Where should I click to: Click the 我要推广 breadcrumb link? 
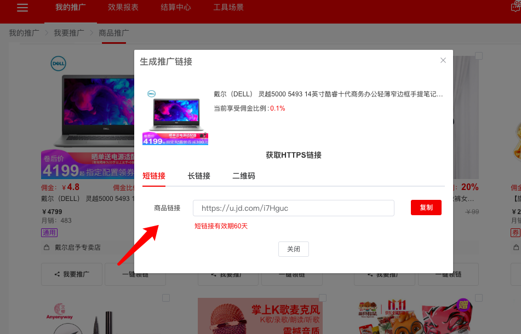[x=69, y=33]
